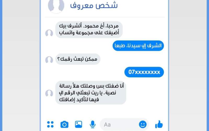Click sender avatar beside the last message
This screenshot has height=131, width=209.
(x=49, y=93)
